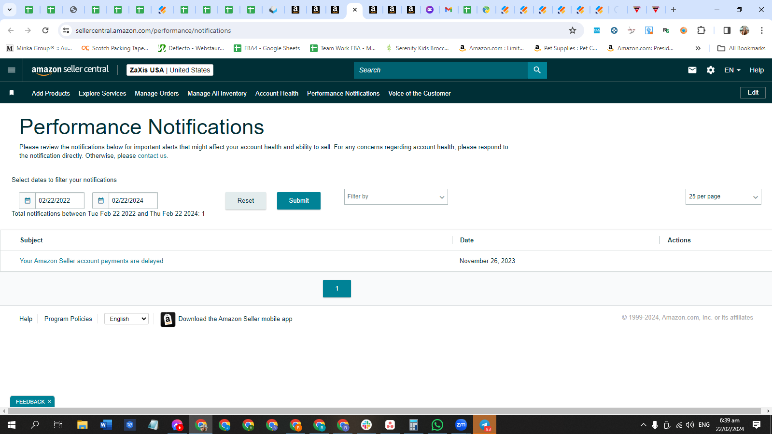Open Explore Services in the navigation bar
The image size is (772, 434).
(x=102, y=93)
